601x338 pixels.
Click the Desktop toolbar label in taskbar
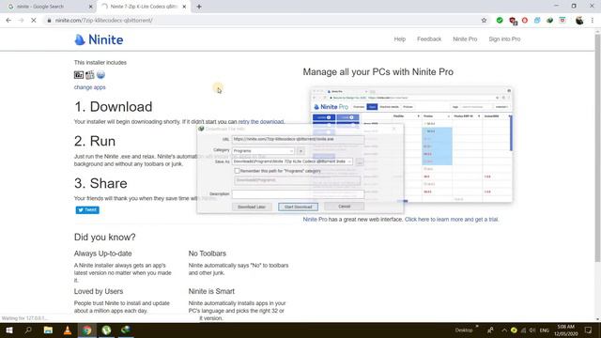[x=463, y=330]
